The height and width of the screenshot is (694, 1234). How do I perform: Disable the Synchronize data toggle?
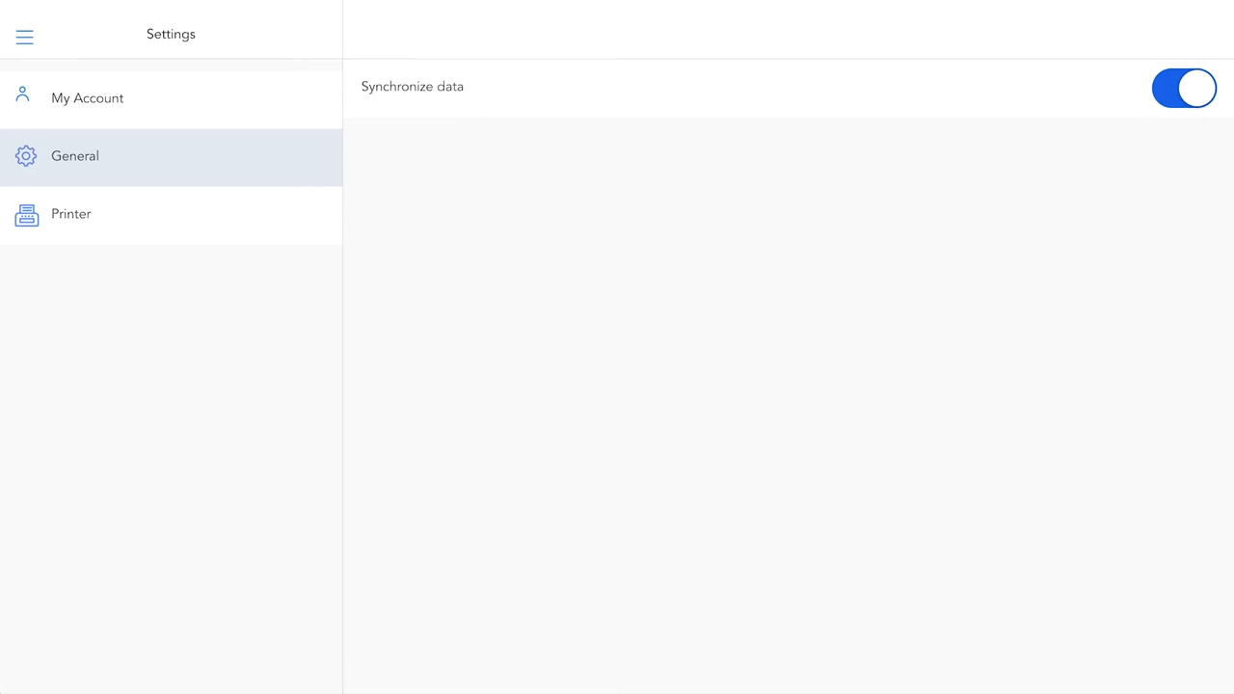click(1183, 88)
